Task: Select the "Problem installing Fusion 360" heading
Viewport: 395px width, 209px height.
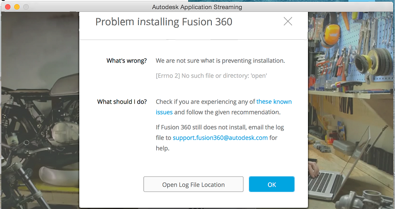Action: [x=164, y=21]
